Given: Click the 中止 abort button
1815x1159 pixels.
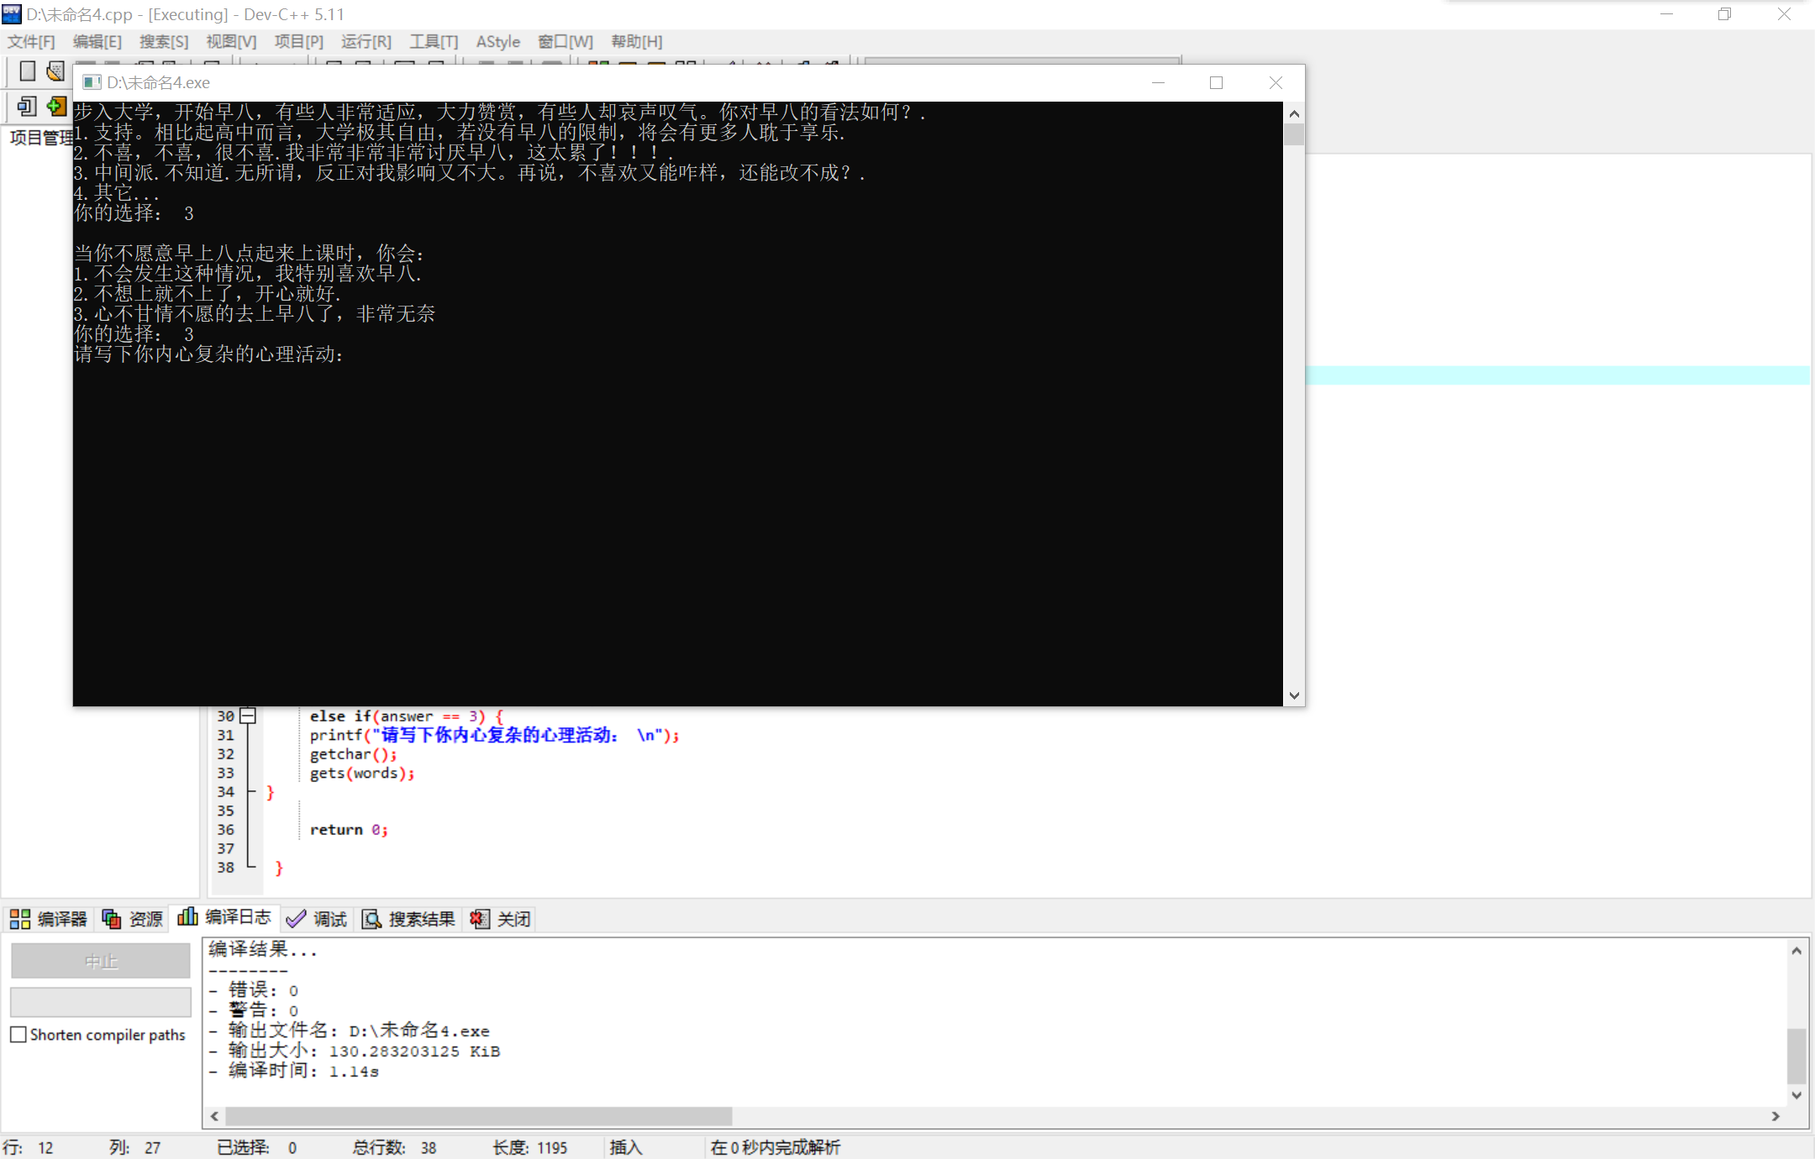Looking at the screenshot, I should (101, 961).
